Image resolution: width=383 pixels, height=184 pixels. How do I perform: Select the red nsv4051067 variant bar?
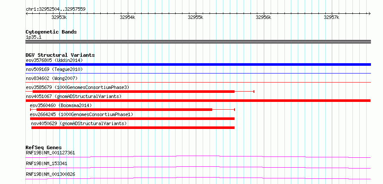click(198, 101)
